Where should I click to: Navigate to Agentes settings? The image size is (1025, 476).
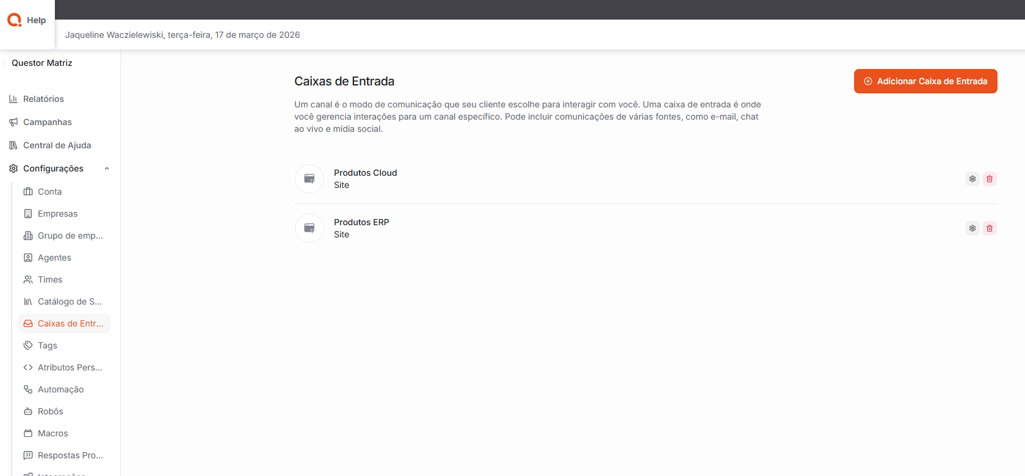[x=54, y=258]
